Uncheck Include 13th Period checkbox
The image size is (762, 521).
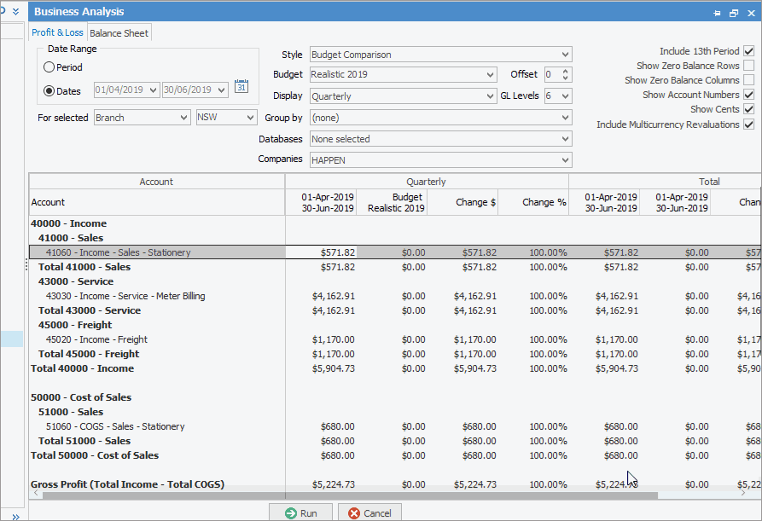pyautogui.click(x=748, y=51)
